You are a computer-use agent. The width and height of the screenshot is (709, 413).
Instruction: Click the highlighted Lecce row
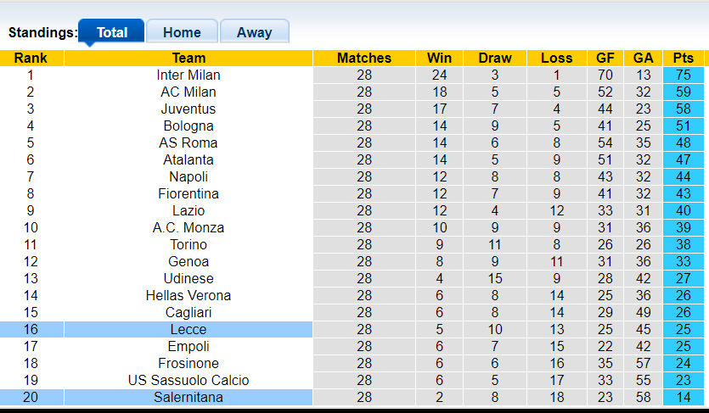[x=189, y=329]
